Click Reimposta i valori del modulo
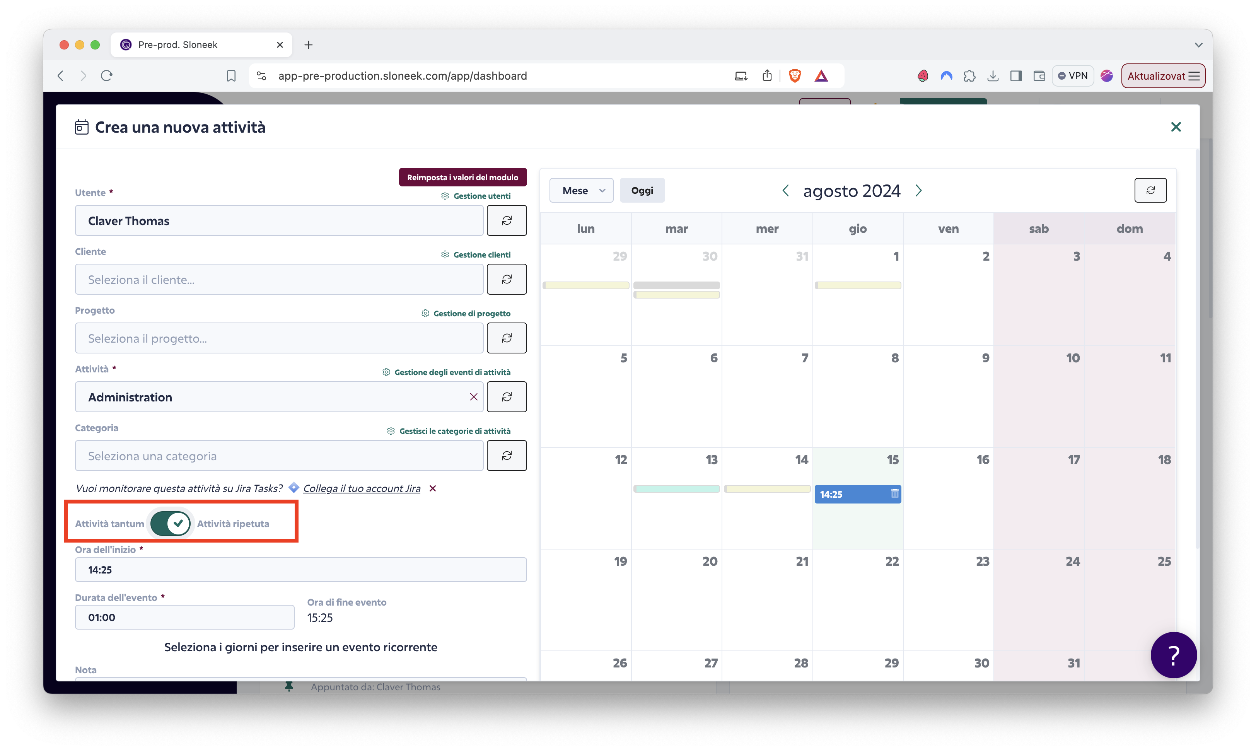1256x751 pixels. click(462, 177)
